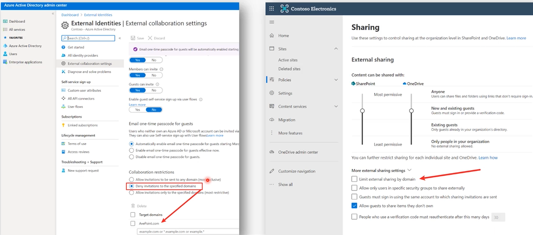The height and width of the screenshot is (235, 533).
Task: Collapse More external sharing settings
Action: coord(409,170)
